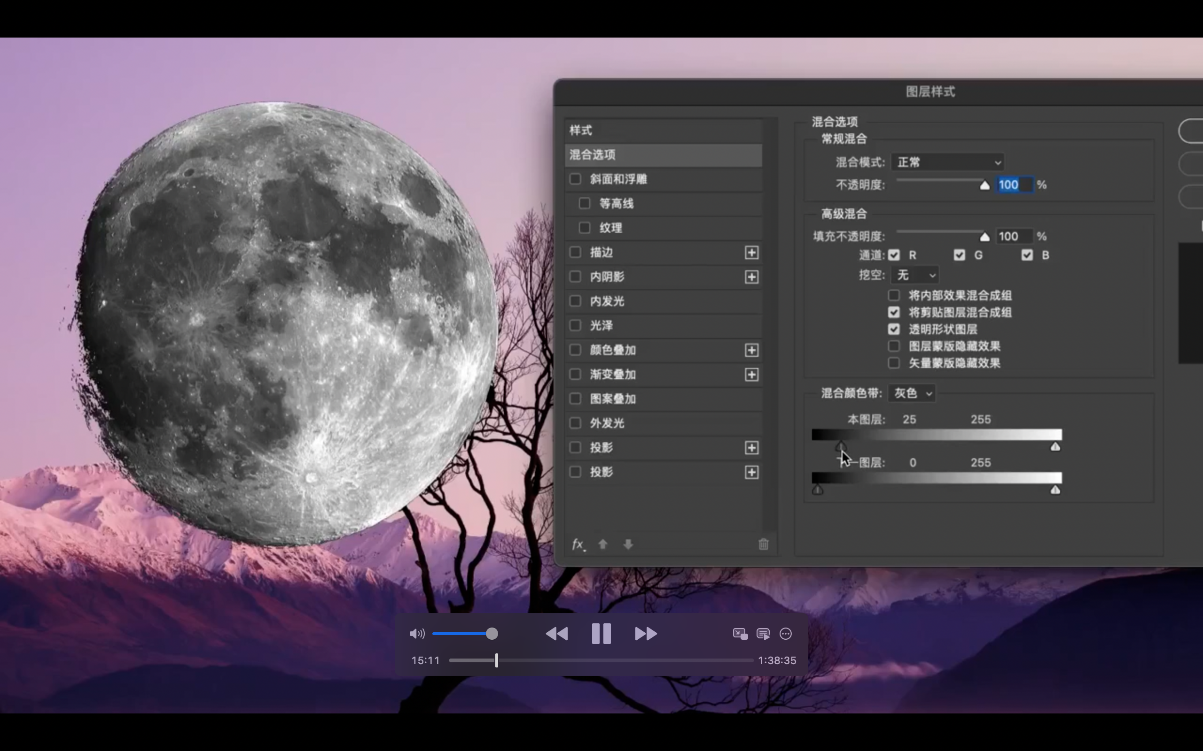Click plus icon beside 颜色叠加
Screen dimensions: 1203x751
pyautogui.click(x=751, y=350)
